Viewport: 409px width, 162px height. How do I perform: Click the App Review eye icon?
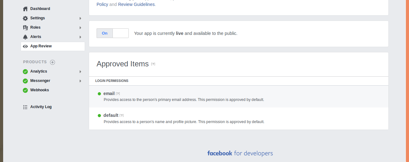tap(25, 46)
